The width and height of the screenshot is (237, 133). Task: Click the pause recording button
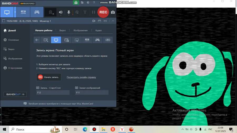click(93, 12)
